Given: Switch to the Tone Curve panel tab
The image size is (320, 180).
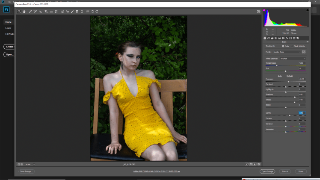Looking at the screenshot, I should (x=269, y=38).
